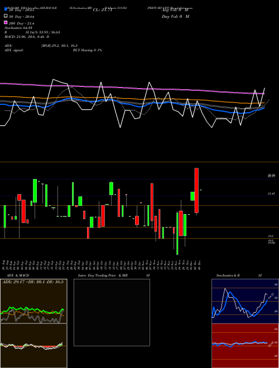Click the 'Day Vol: 0 M' label
The width and height of the screenshot is (279, 368).
pyautogui.click(x=175, y=16)
